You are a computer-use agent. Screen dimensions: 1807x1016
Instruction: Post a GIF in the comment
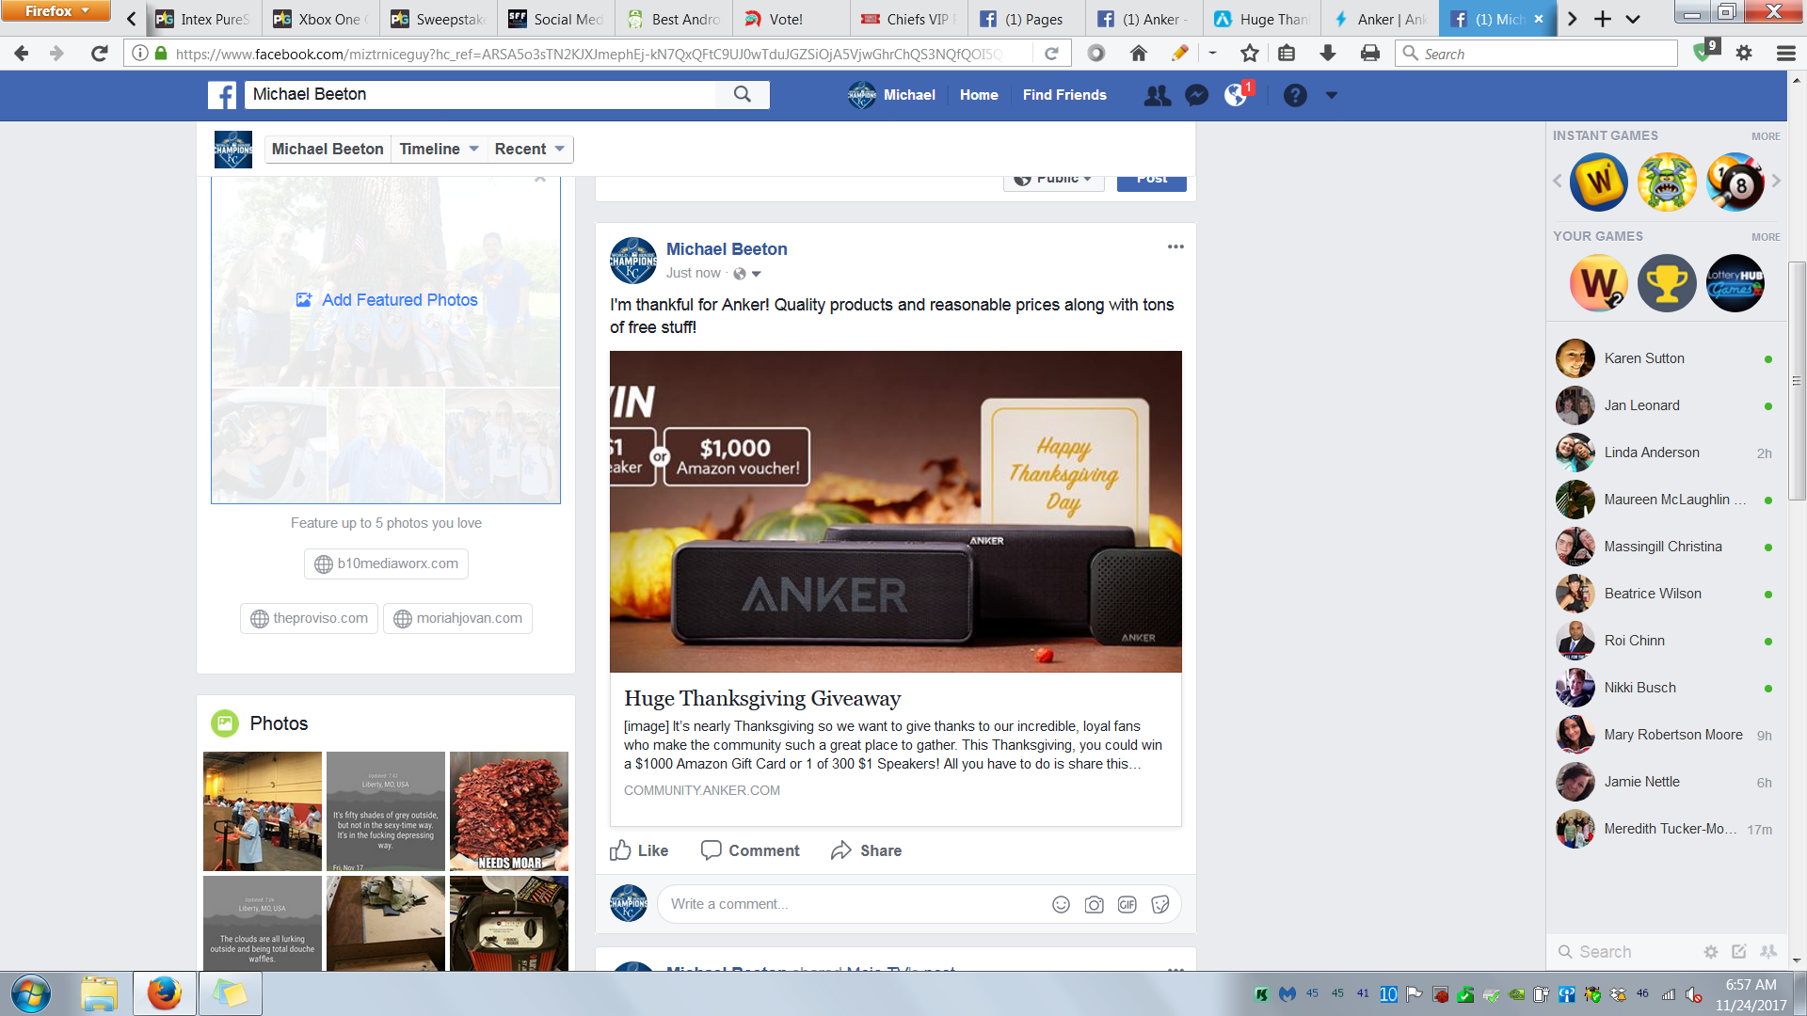[1127, 904]
